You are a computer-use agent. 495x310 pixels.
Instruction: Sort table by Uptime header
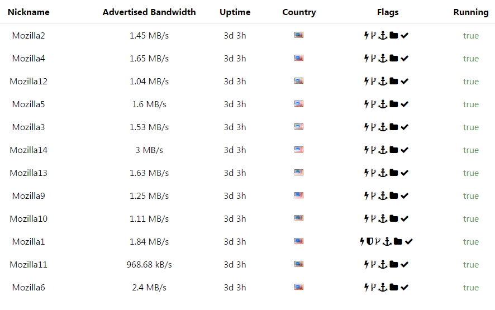tap(235, 12)
